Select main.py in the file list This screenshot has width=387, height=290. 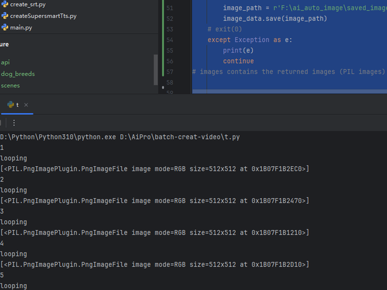(21, 27)
